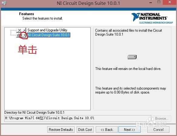Open NI Circuit Design Suite 10.0.1 feature dropdown
The image size is (177, 136).
tap(21, 35)
